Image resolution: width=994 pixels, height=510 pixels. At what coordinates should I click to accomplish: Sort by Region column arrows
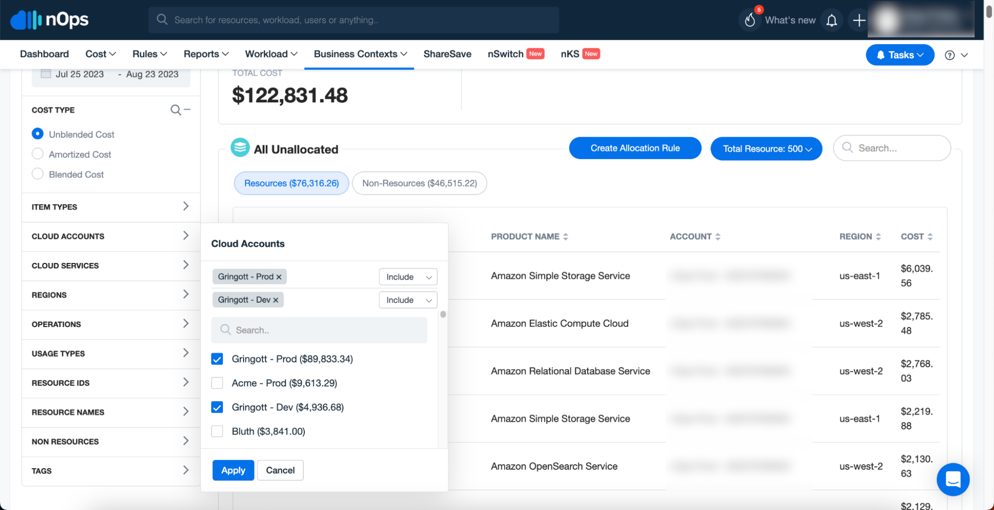point(878,237)
